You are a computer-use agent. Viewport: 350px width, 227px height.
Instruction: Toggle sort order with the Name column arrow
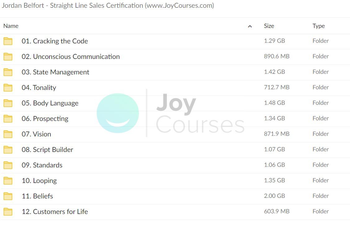pyautogui.click(x=250, y=26)
